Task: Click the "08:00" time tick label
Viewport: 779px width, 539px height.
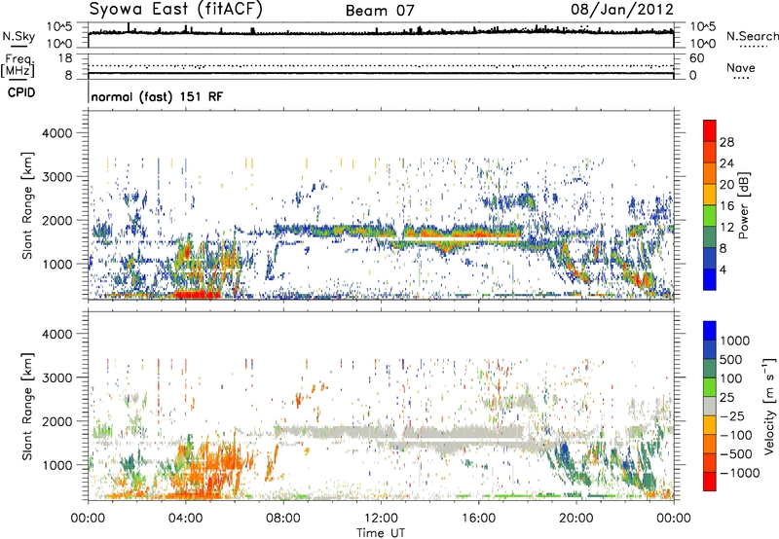Action: (x=283, y=519)
